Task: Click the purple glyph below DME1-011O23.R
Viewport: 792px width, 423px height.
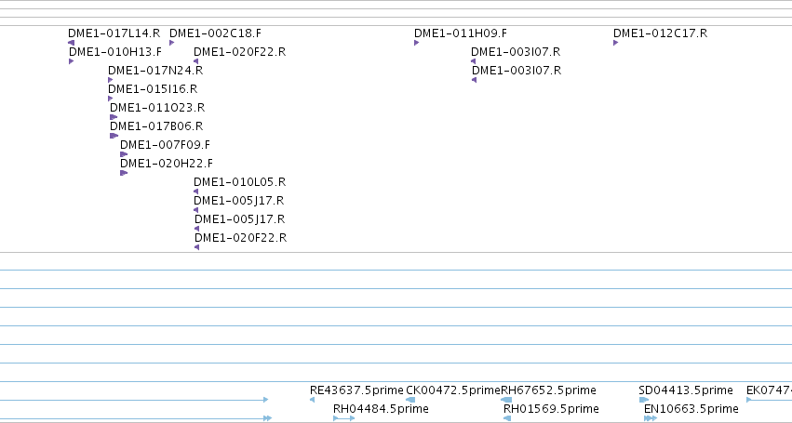Action: pos(114,118)
